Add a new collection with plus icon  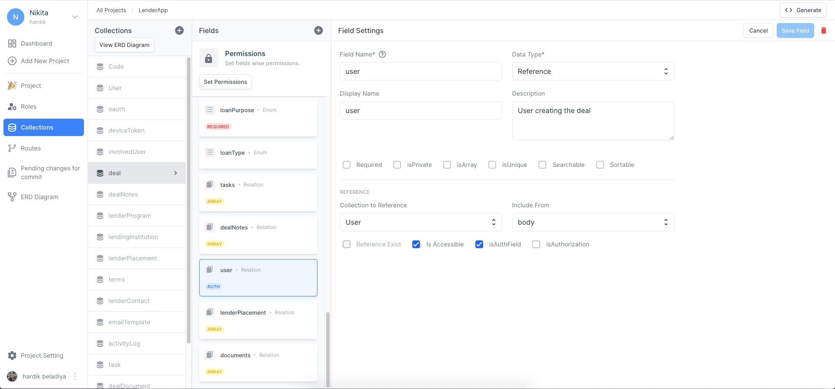(179, 30)
